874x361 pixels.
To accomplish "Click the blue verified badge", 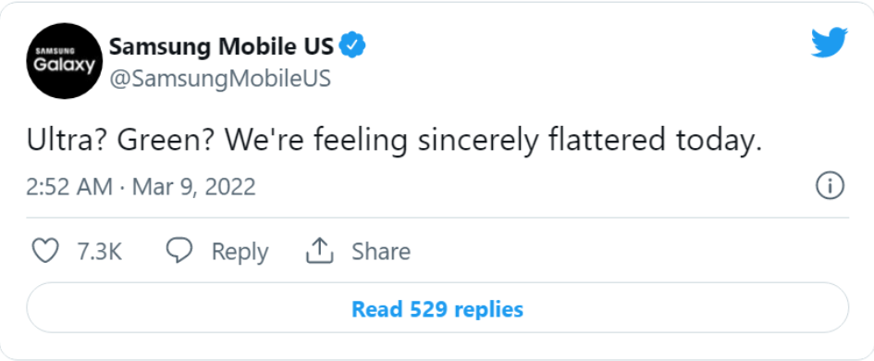I will [x=352, y=46].
